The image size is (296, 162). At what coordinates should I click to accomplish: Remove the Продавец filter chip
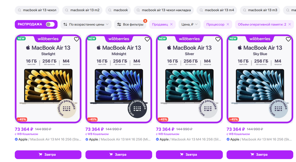(x=171, y=24)
